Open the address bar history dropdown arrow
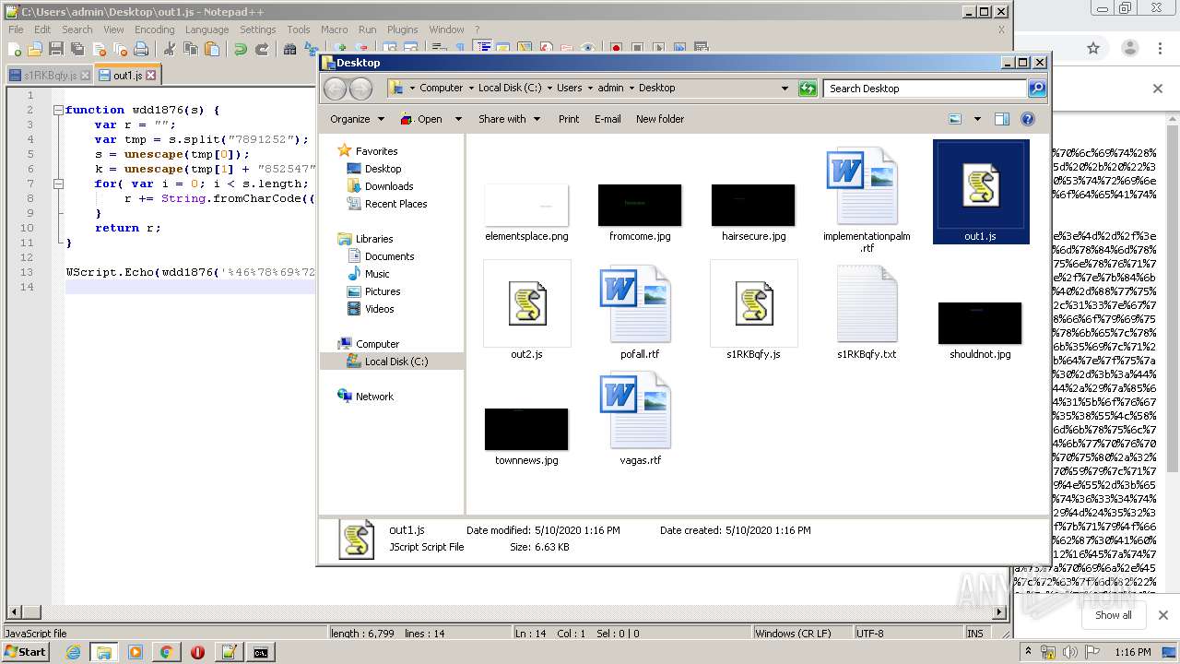Image resolution: width=1180 pixels, height=664 pixels. click(x=785, y=89)
